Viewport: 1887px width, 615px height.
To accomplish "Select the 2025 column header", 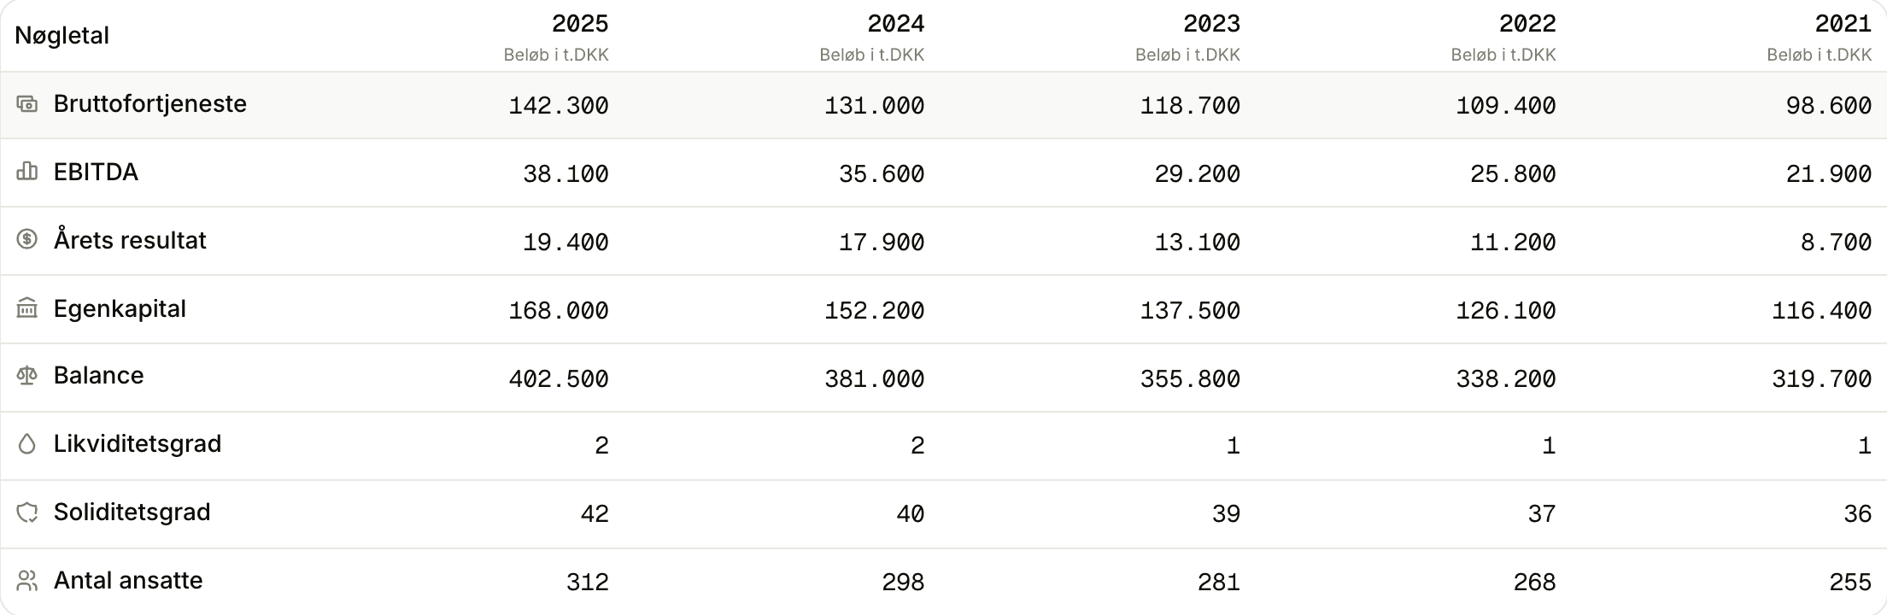I will pos(580,23).
